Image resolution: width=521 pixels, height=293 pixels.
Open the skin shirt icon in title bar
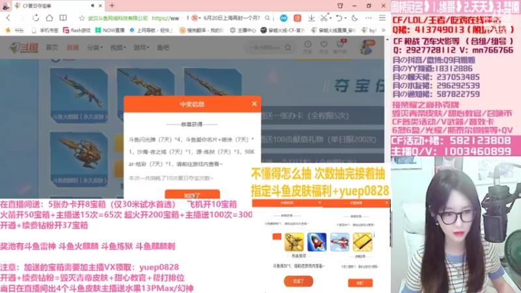click(x=340, y=6)
